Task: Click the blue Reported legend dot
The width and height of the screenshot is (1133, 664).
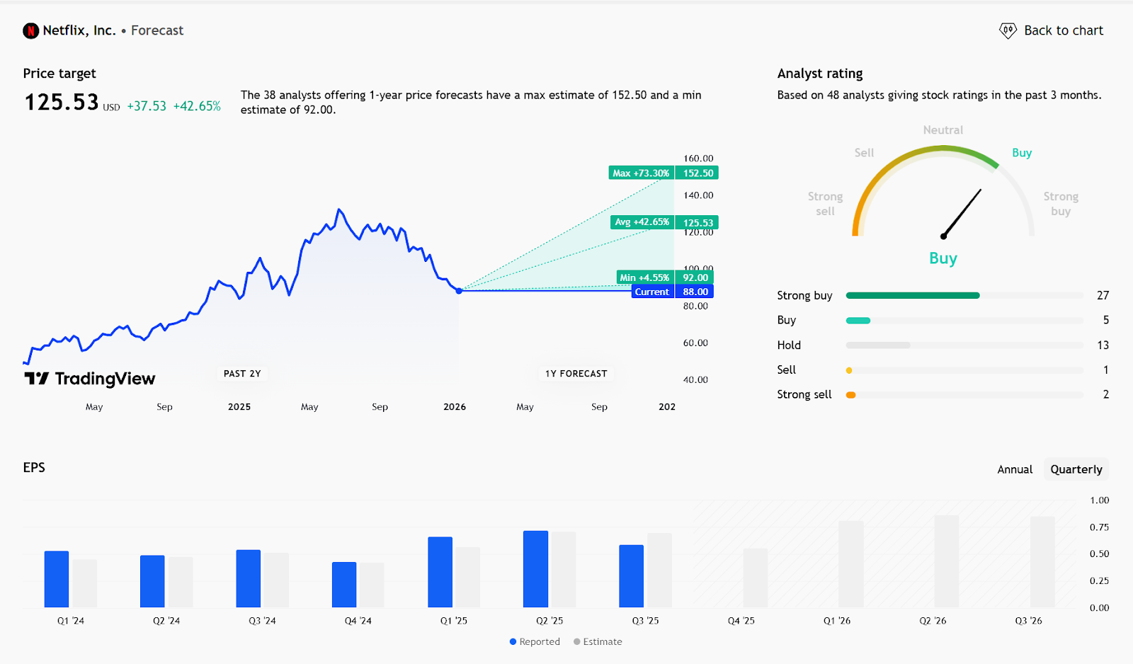Action: coord(513,642)
